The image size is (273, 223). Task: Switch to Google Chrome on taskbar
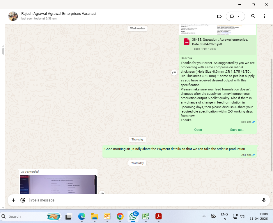[120, 216]
